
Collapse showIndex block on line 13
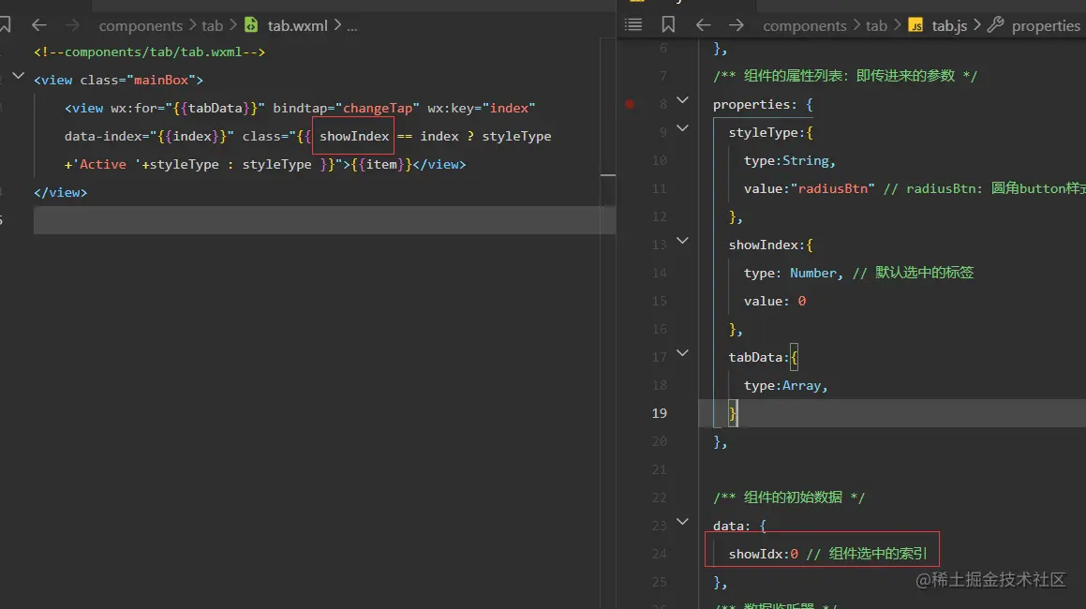pyautogui.click(x=682, y=241)
